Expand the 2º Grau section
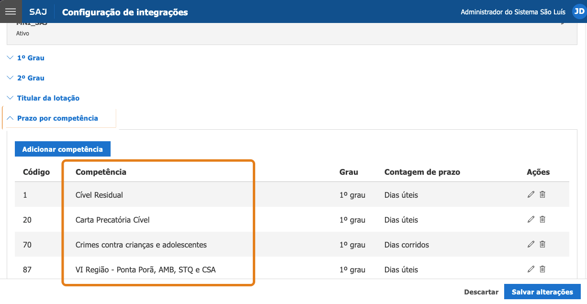 pos(26,78)
